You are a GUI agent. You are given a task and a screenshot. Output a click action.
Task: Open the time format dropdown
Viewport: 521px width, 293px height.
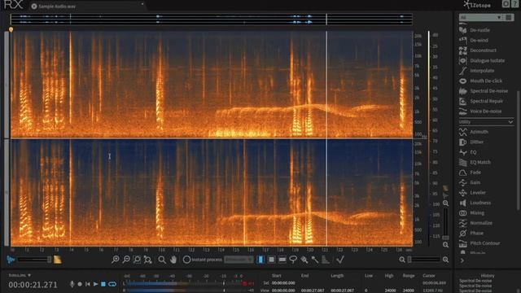coord(20,275)
